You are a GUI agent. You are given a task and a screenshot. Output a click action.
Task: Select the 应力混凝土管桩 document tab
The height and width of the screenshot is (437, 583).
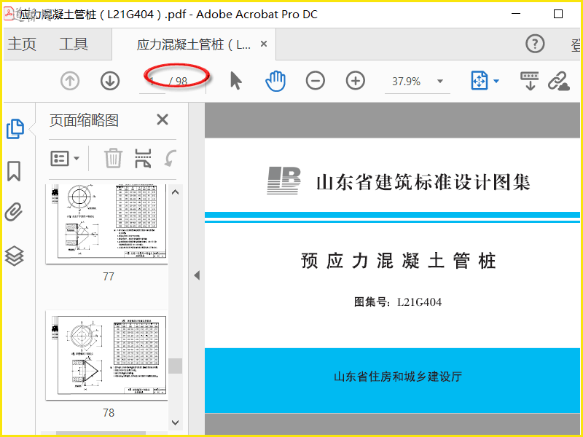[x=193, y=44]
